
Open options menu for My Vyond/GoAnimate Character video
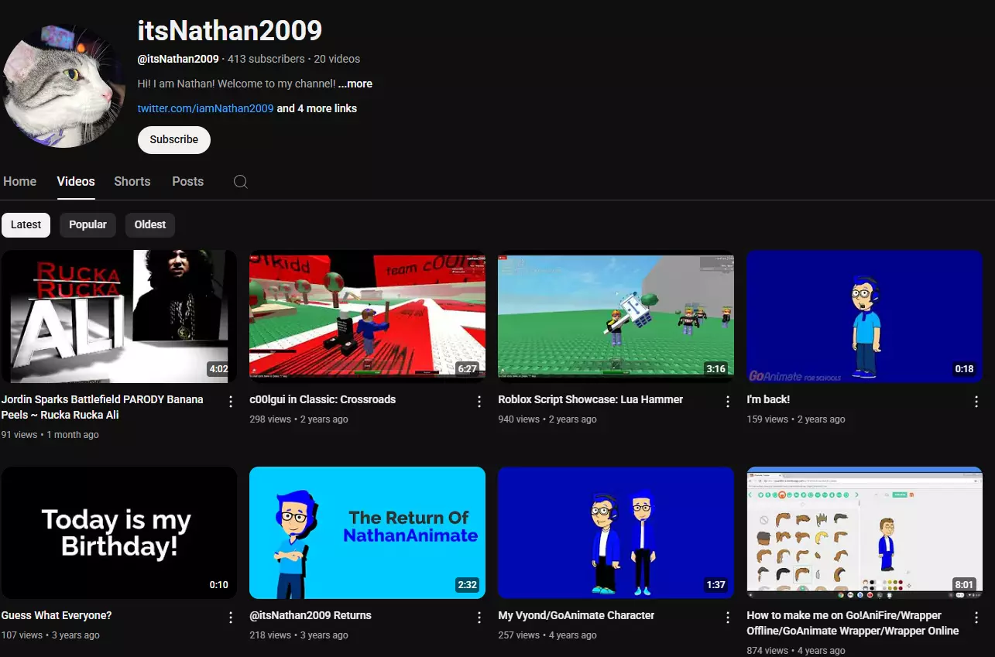click(728, 617)
